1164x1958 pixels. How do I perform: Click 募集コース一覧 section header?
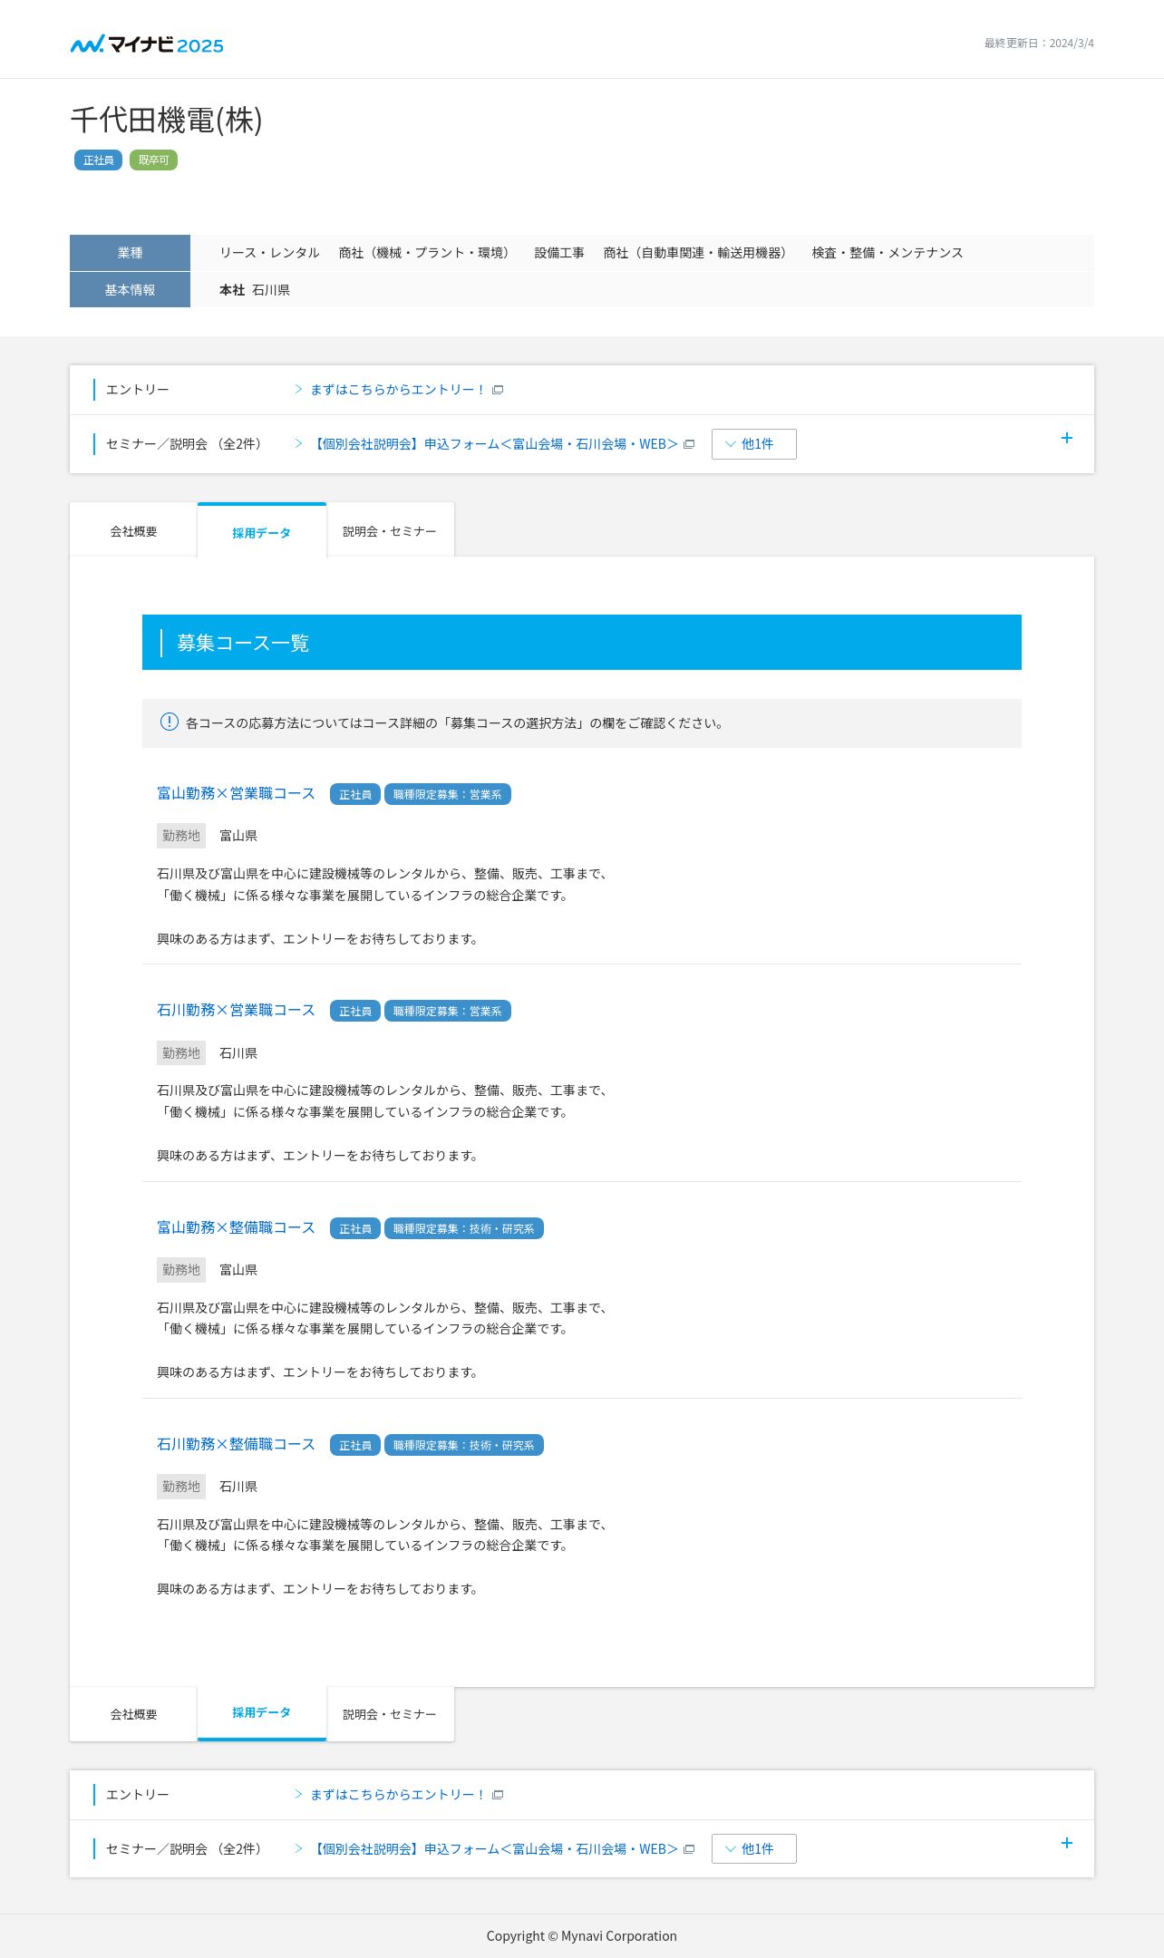pyautogui.click(x=582, y=643)
